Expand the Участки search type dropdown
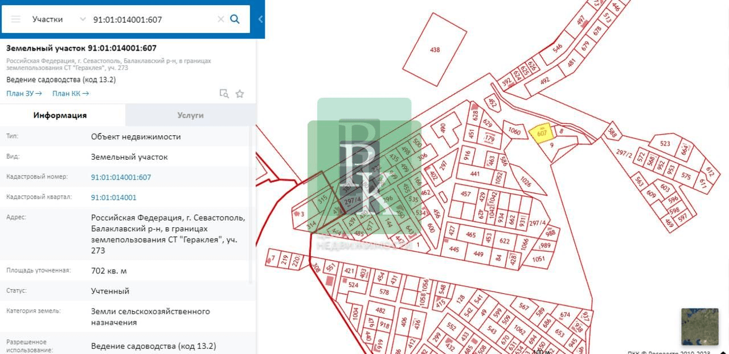This screenshot has height=354, width=729. (x=58, y=19)
